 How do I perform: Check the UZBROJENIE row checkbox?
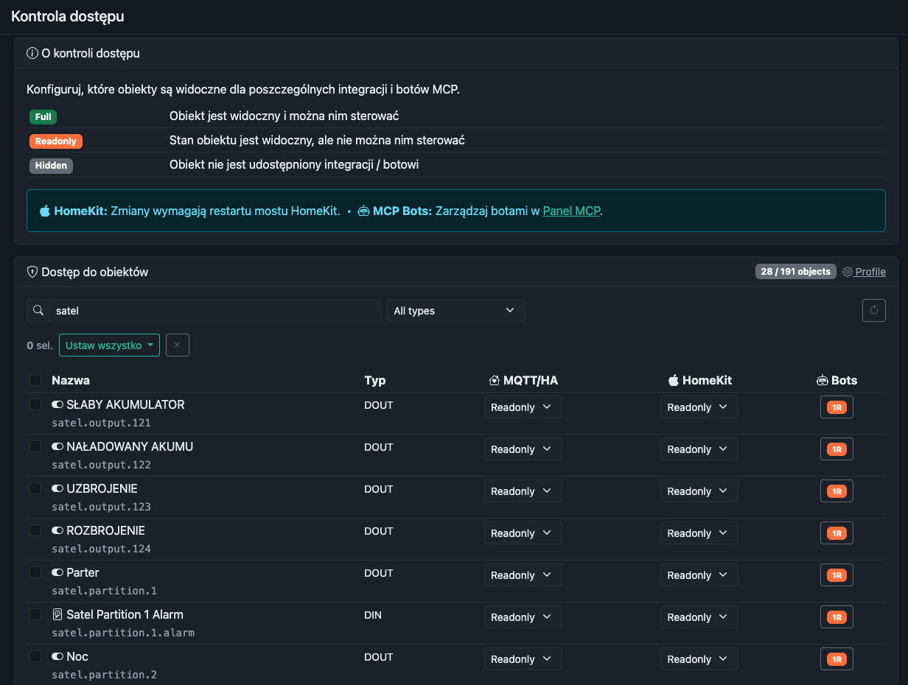[35, 488]
